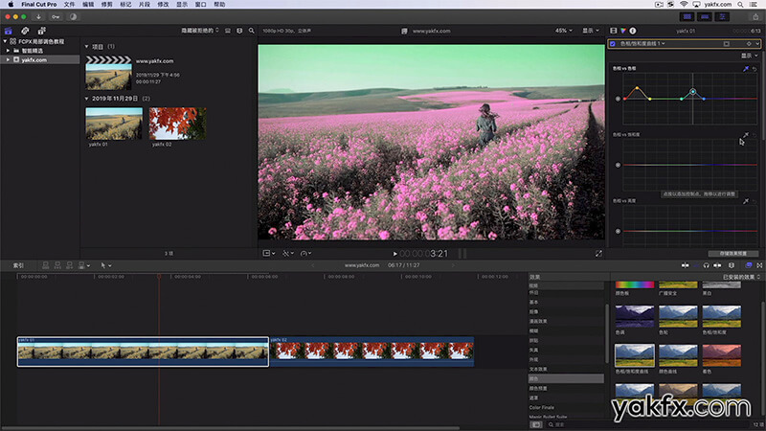This screenshot has height=431, width=766.
Task: Select the yakfx 02 red leaves thumbnail
Action: point(177,124)
